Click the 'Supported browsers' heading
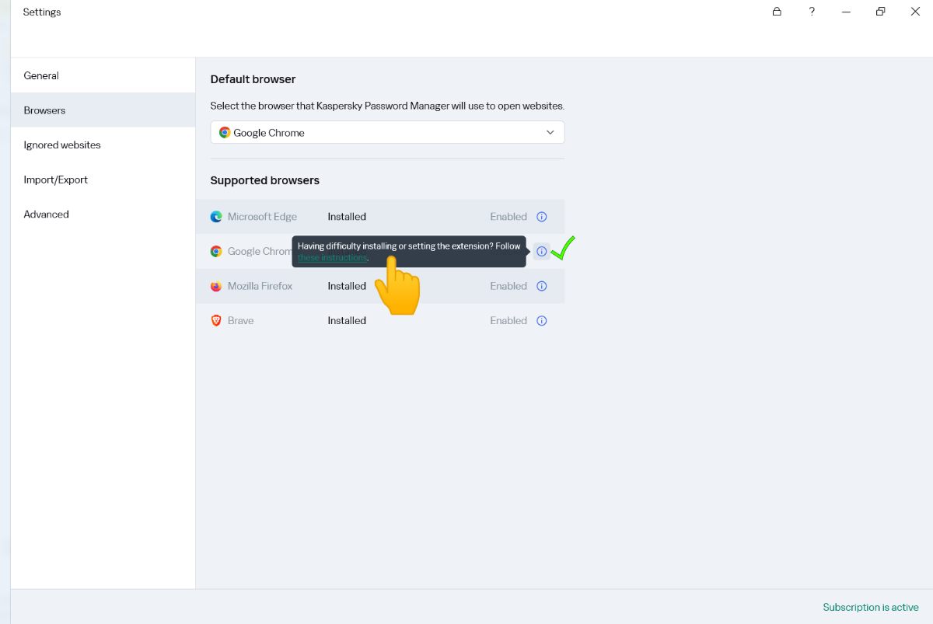 [x=265, y=180]
